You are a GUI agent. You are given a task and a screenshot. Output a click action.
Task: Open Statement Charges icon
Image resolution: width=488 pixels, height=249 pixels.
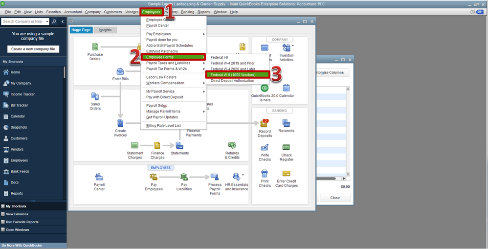[x=135, y=145]
